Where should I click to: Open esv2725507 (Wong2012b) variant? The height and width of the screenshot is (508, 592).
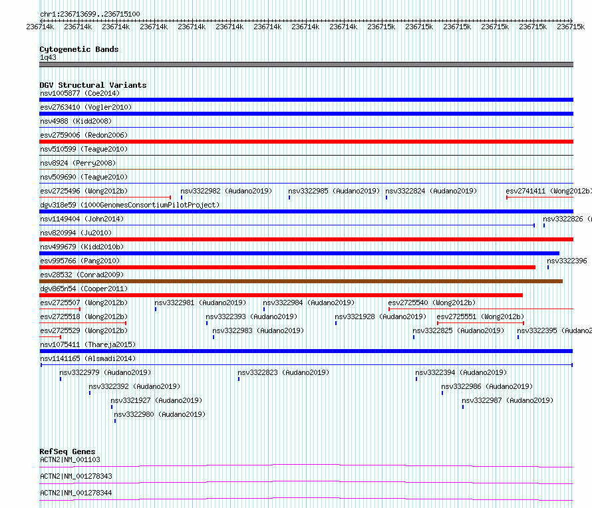[x=84, y=303]
